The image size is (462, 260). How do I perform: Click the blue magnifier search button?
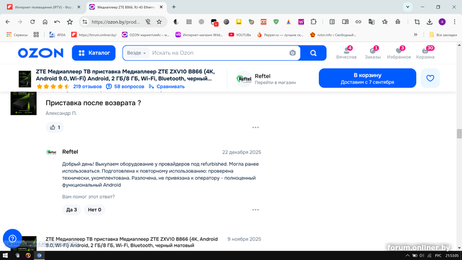313,53
